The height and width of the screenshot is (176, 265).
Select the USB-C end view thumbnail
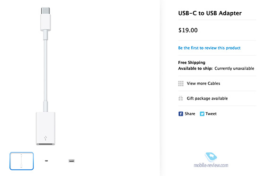[x=46, y=161]
